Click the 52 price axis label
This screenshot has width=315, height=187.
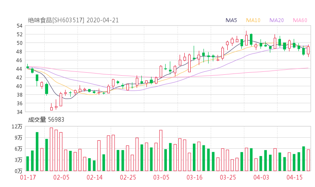[x=20, y=34]
